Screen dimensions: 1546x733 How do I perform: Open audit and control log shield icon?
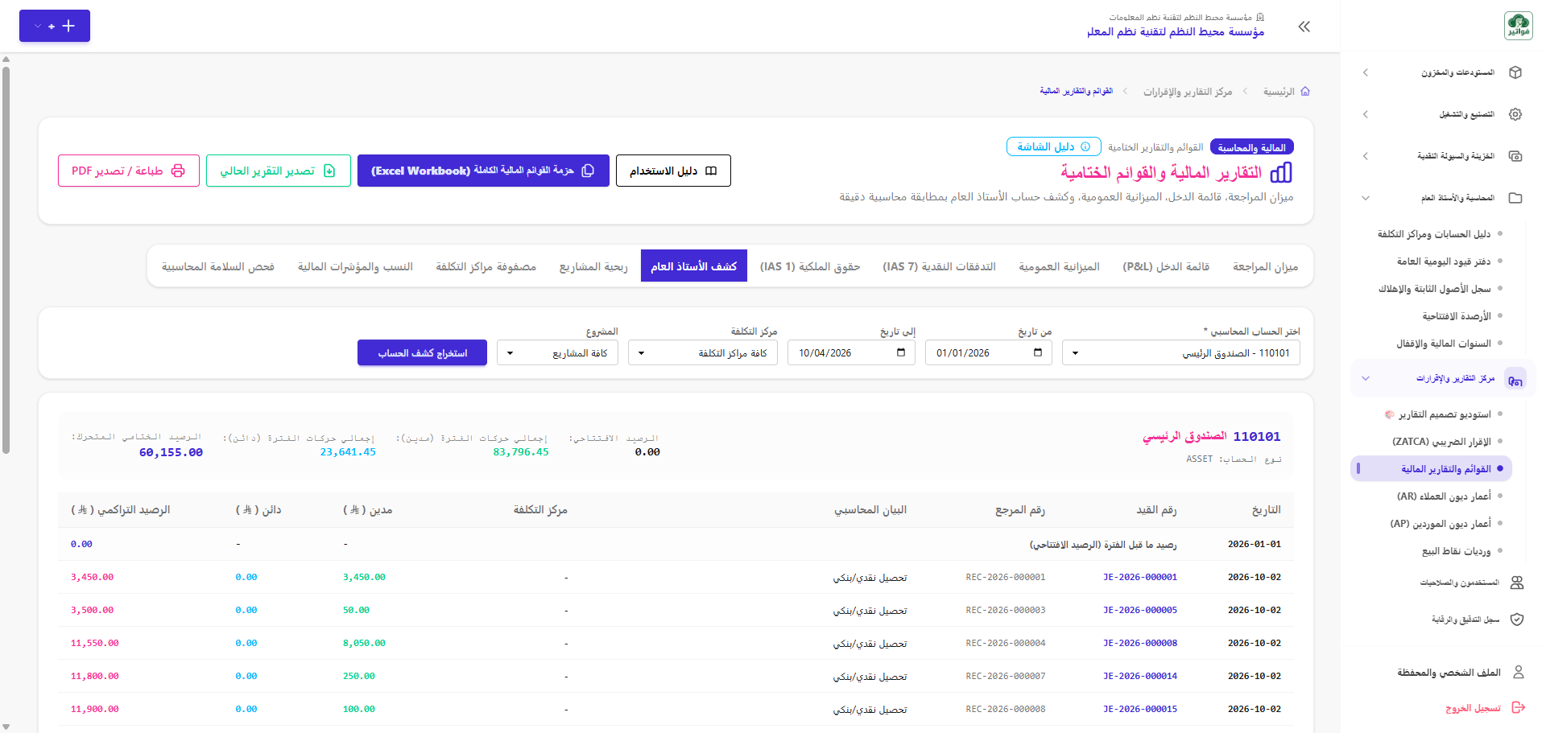[1517, 620]
